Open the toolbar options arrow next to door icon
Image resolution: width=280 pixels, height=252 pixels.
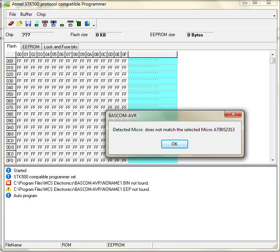(x=94, y=25)
